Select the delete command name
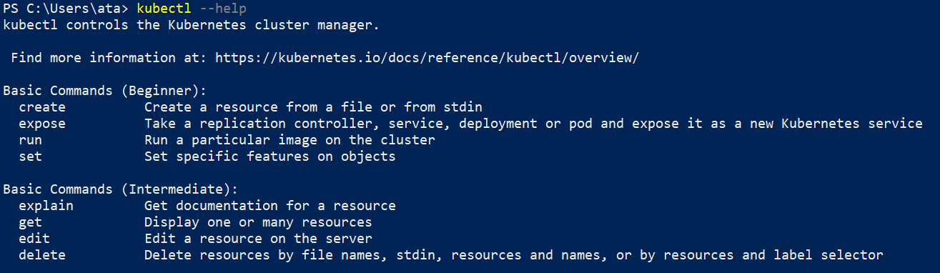This screenshot has width=940, height=273. (42, 255)
